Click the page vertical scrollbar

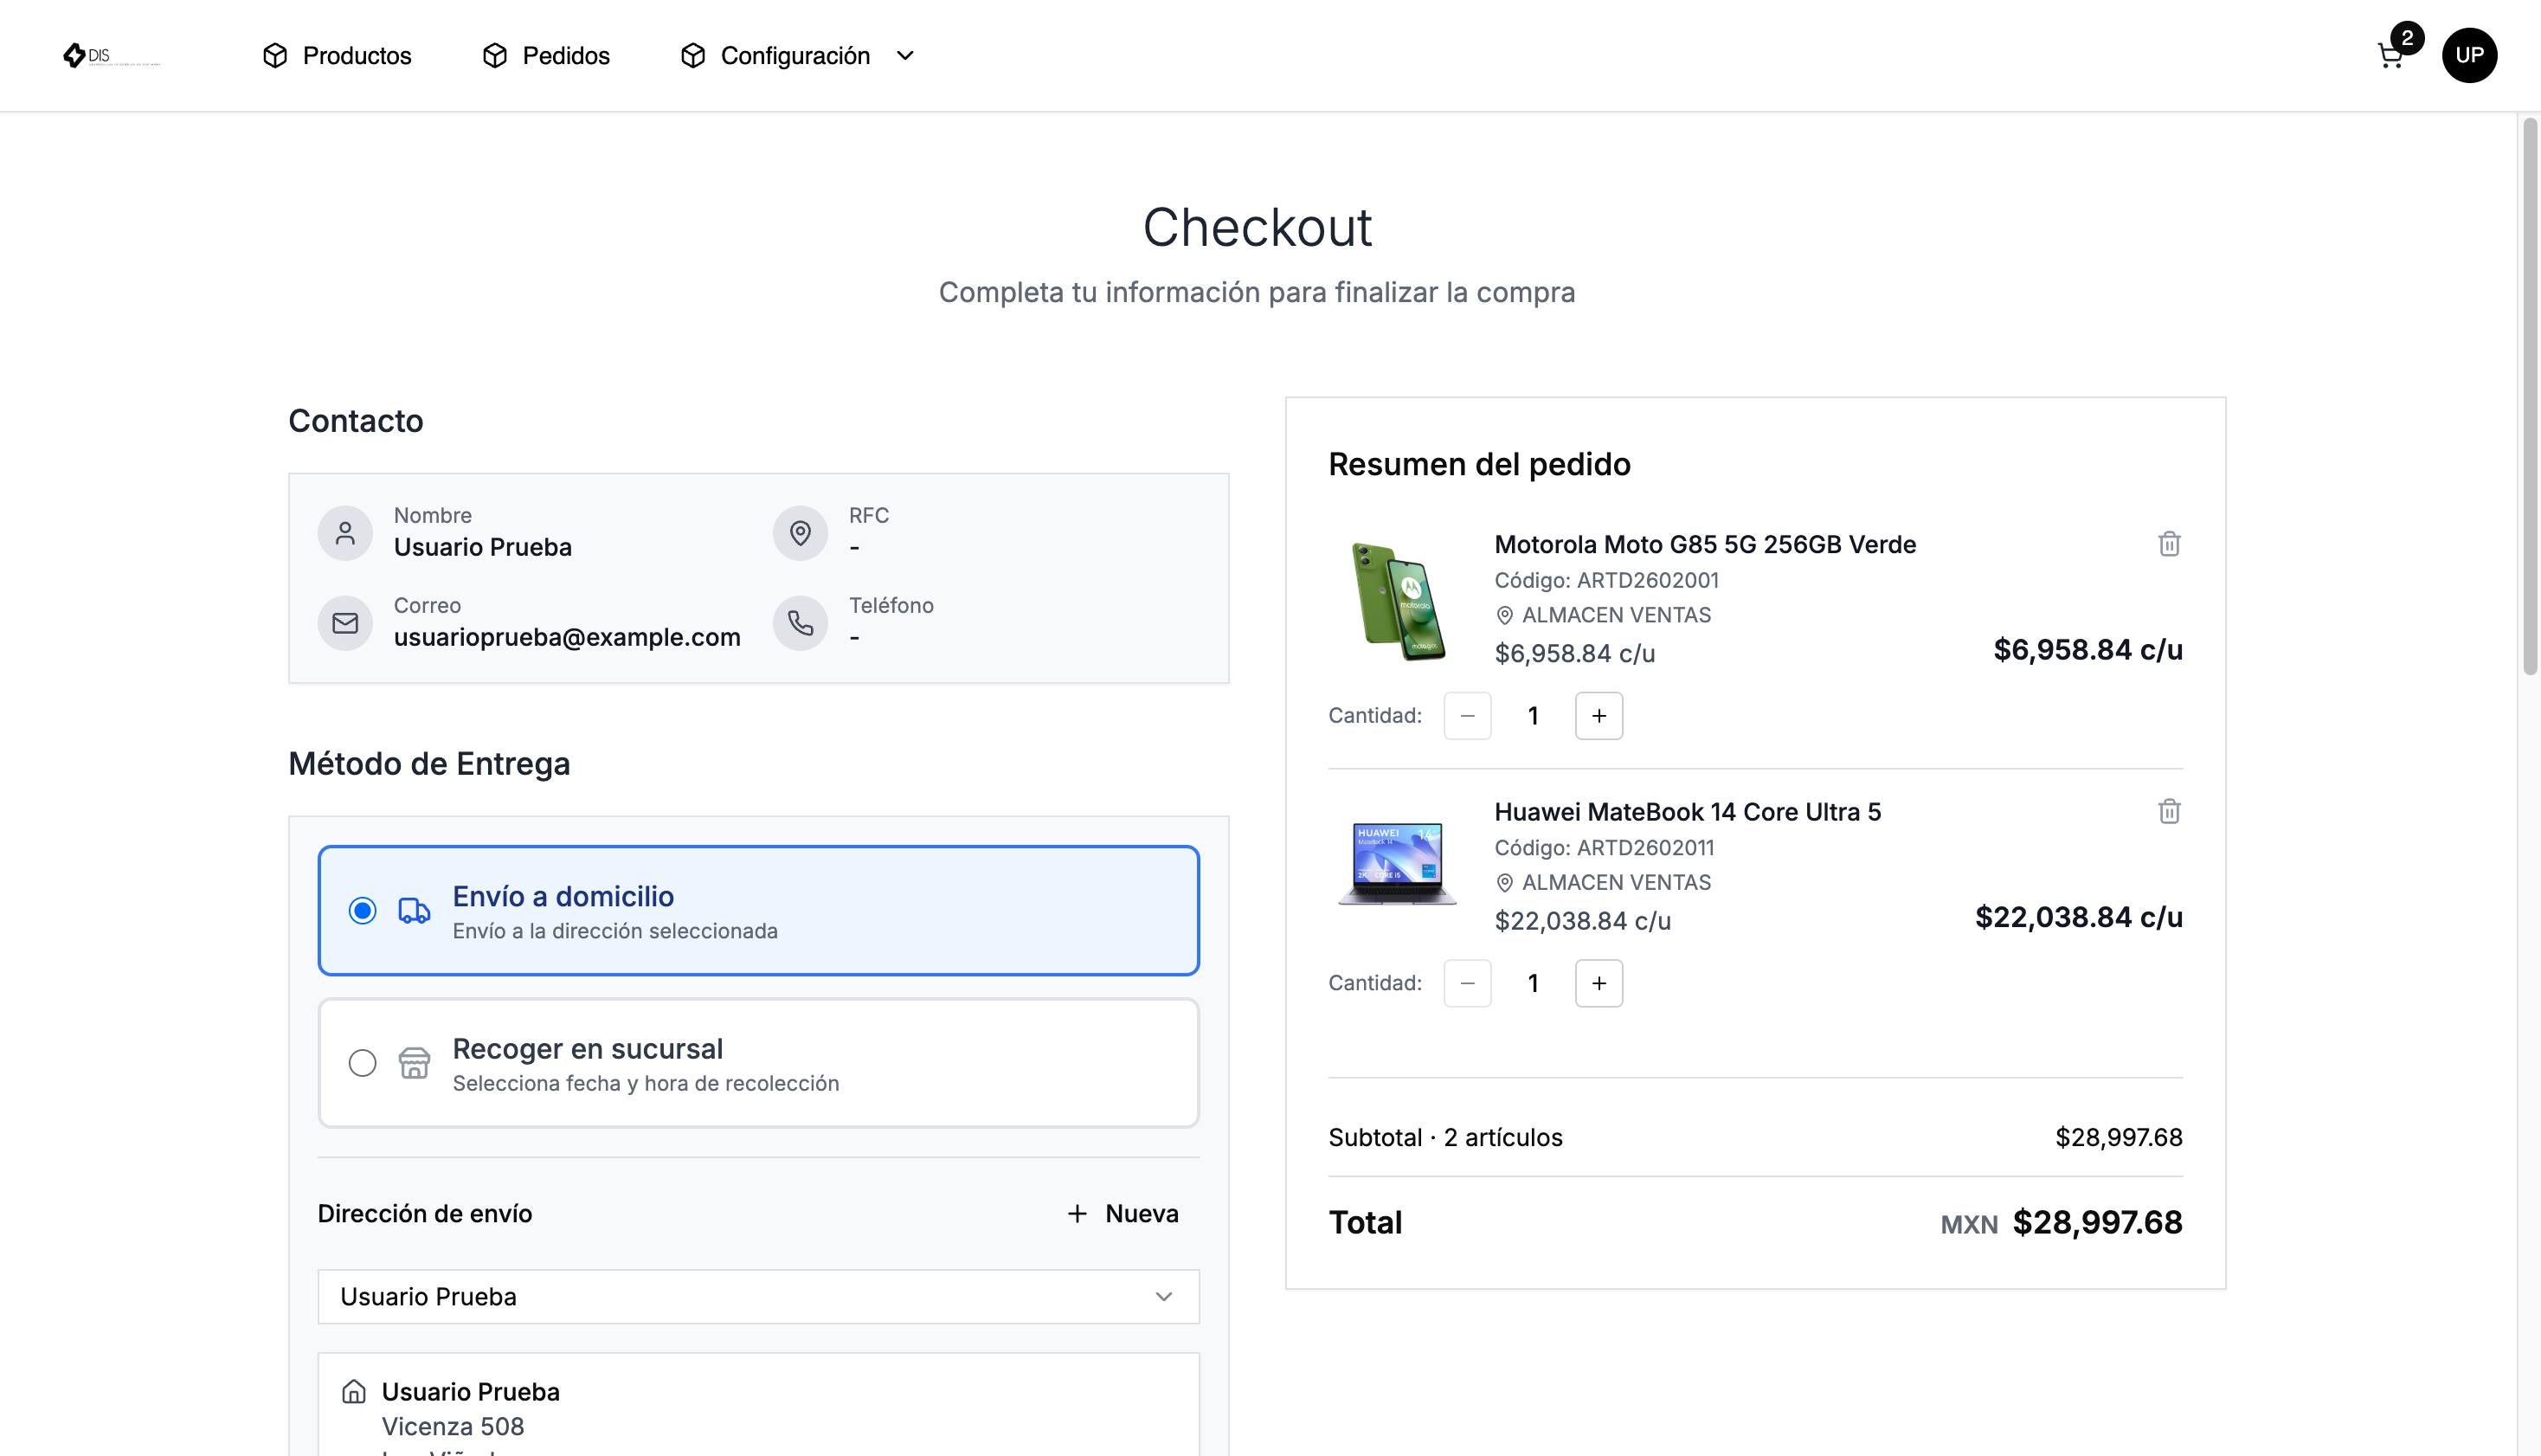tap(2529, 396)
